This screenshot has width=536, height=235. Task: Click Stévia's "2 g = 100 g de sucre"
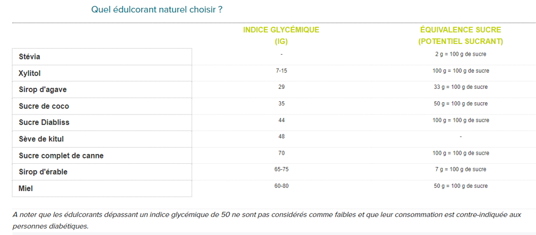pos(460,54)
